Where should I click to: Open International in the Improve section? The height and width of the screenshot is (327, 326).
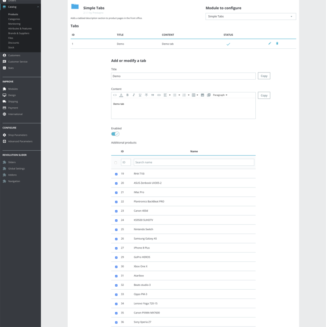[15, 114]
